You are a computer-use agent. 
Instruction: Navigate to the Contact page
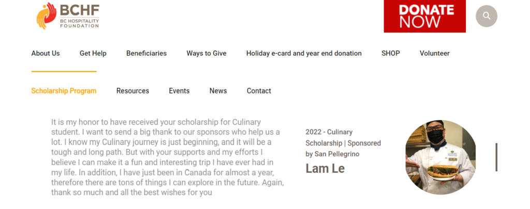click(259, 91)
